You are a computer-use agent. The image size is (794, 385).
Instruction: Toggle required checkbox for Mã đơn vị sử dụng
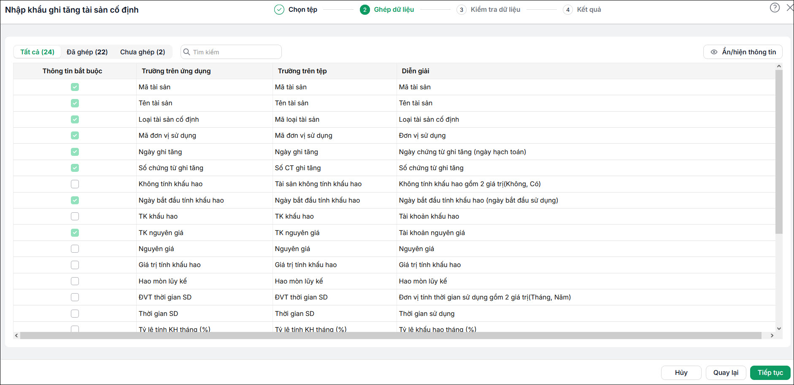(75, 136)
